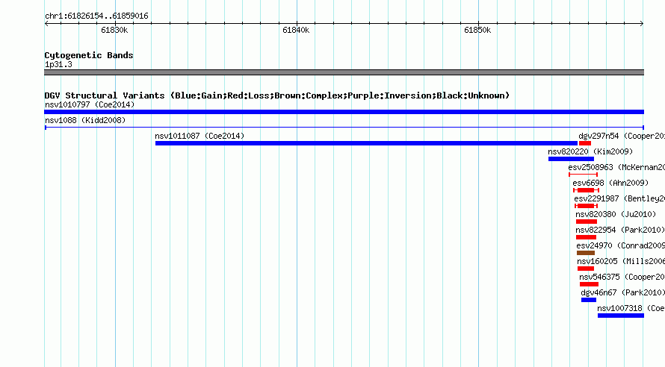
Task: Click the red dgv297n54 loss bar
Action: [x=585, y=143]
